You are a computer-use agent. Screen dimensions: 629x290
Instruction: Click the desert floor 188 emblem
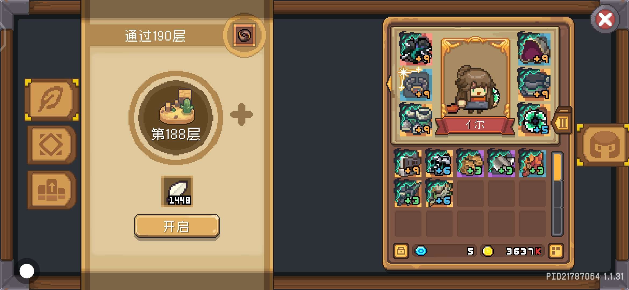176,118
